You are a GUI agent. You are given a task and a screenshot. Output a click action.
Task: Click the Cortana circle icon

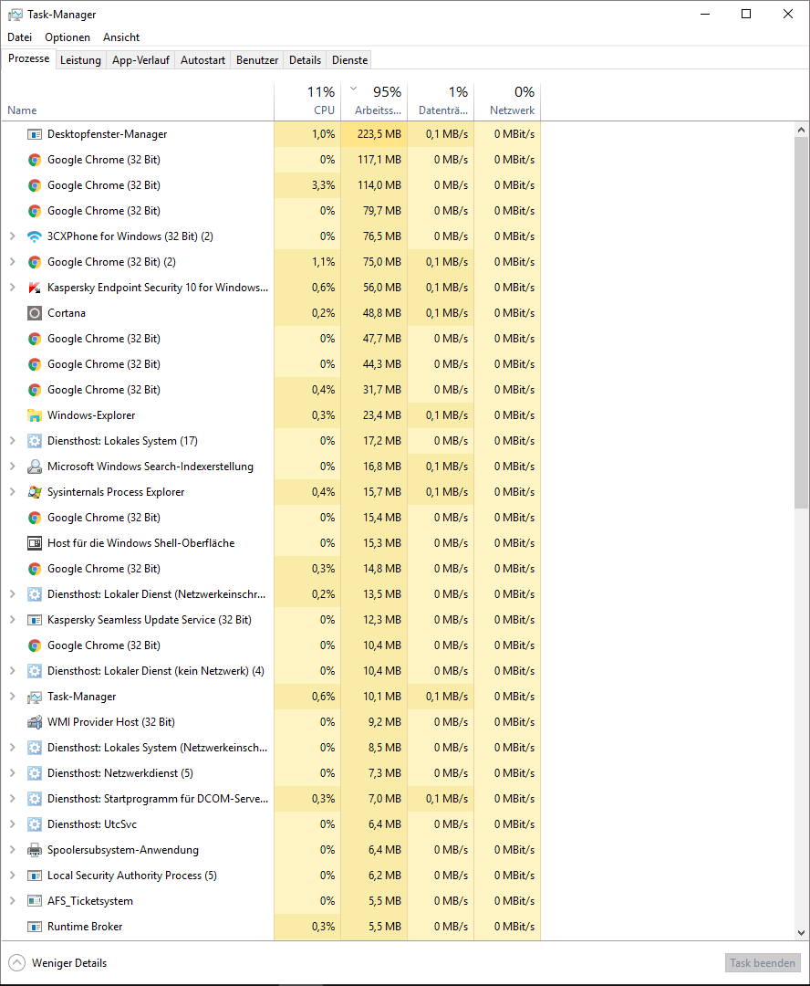click(35, 313)
